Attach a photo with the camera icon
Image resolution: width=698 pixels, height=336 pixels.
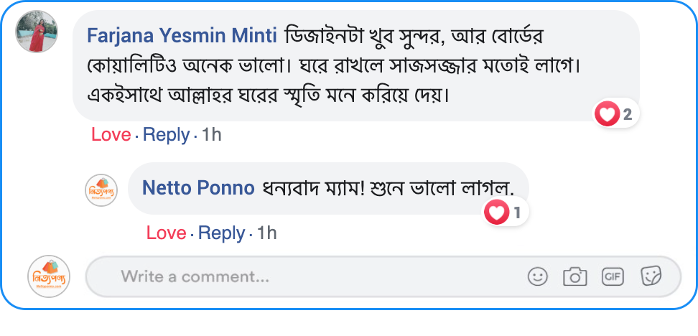[574, 276]
